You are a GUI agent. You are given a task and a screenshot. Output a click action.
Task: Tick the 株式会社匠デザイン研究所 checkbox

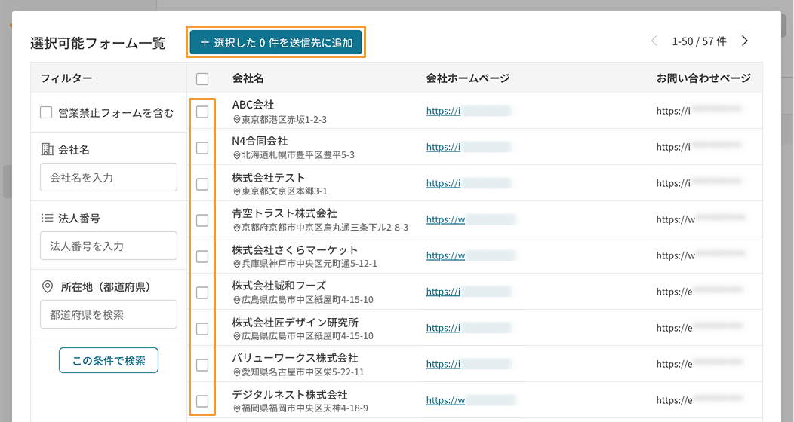pos(202,329)
